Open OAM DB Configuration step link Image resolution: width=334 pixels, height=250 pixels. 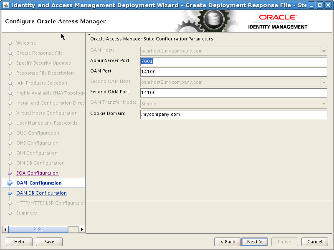coord(41,193)
